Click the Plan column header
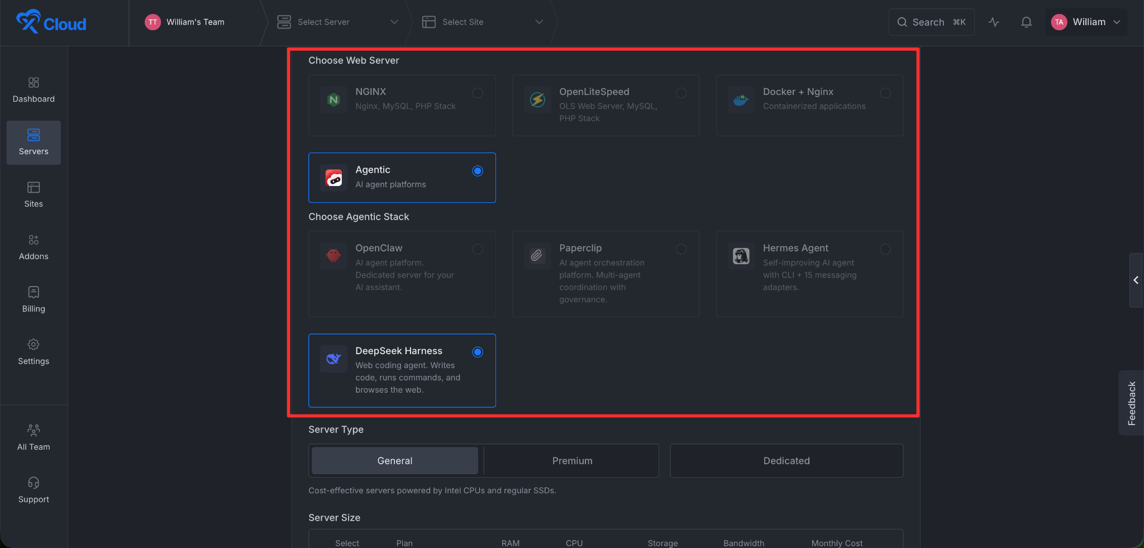Image resolution: width=1144 pixels, height=548 pixels. 404,543
